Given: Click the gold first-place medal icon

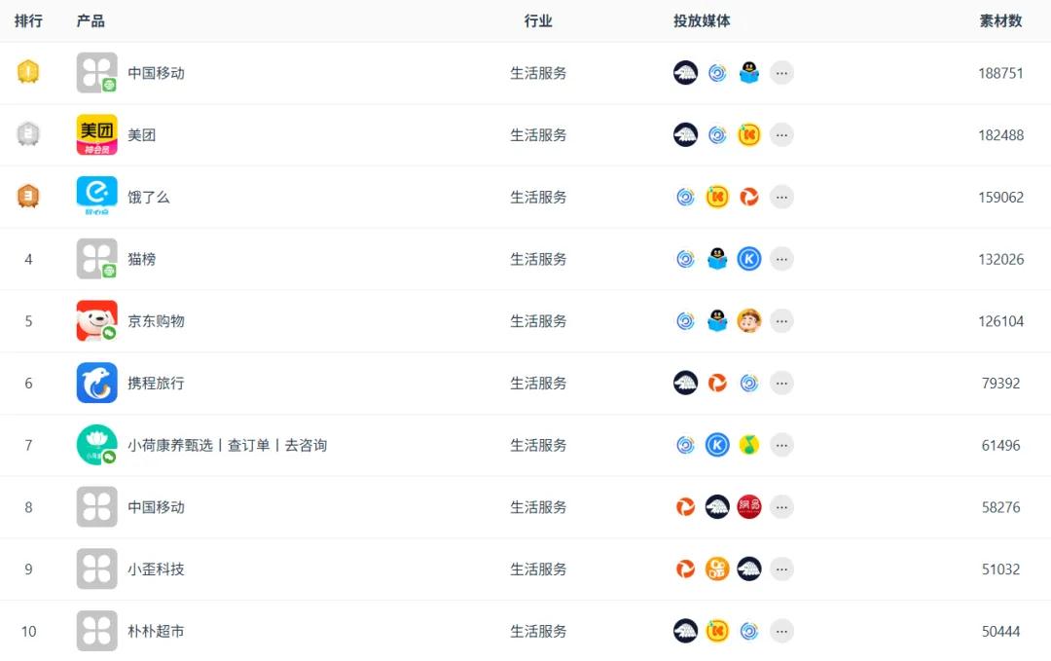Looking at the screenshot, I should point(28,72).
